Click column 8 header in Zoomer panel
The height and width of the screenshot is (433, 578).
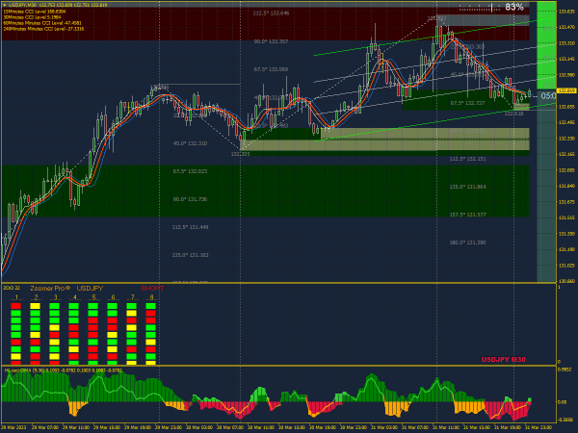[x=151, y=298]
